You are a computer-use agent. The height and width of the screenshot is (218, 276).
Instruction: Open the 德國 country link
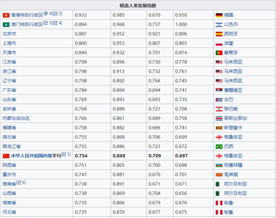[229, 15]
